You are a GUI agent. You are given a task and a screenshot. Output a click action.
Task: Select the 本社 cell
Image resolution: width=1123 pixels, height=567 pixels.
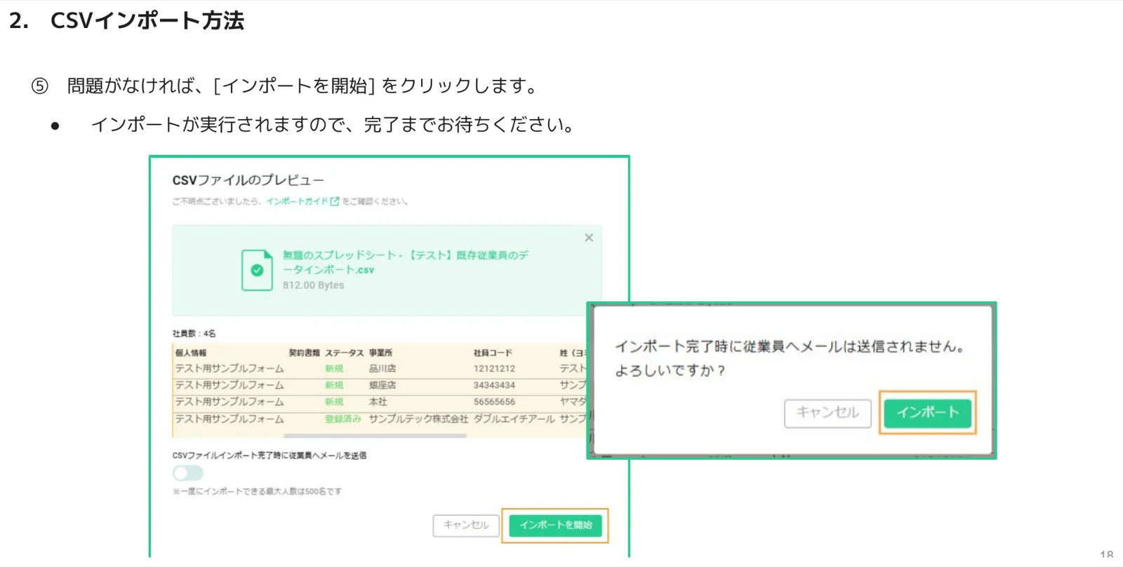click(378, 402)
